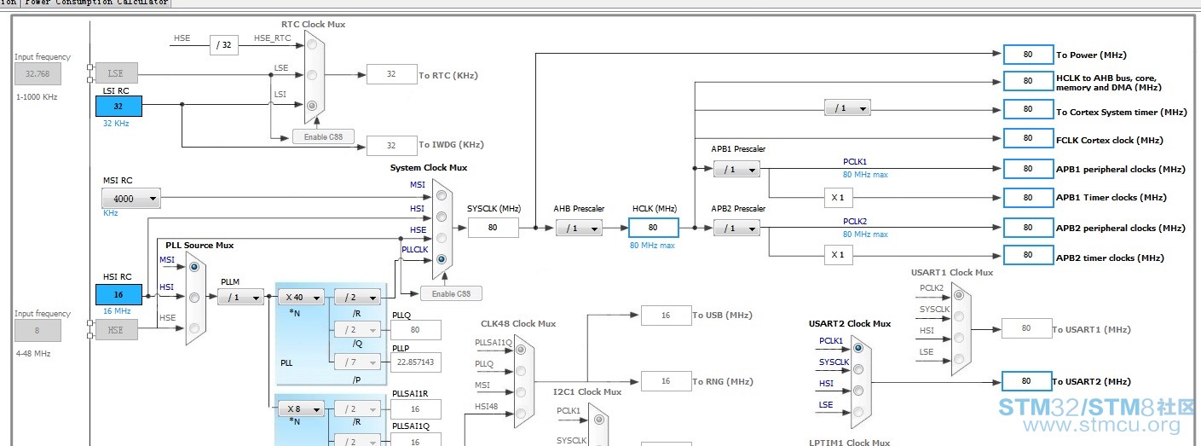This screenshot has height=446, width=1201.
Task: Click Enable CSS under System Clock Mux
Action: point(451,293)
